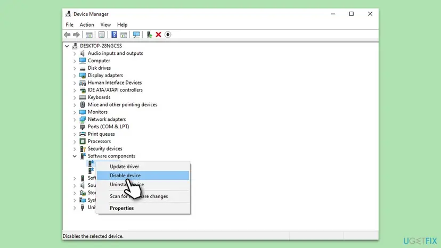Click the Print queues printer icon

[83, 134]
